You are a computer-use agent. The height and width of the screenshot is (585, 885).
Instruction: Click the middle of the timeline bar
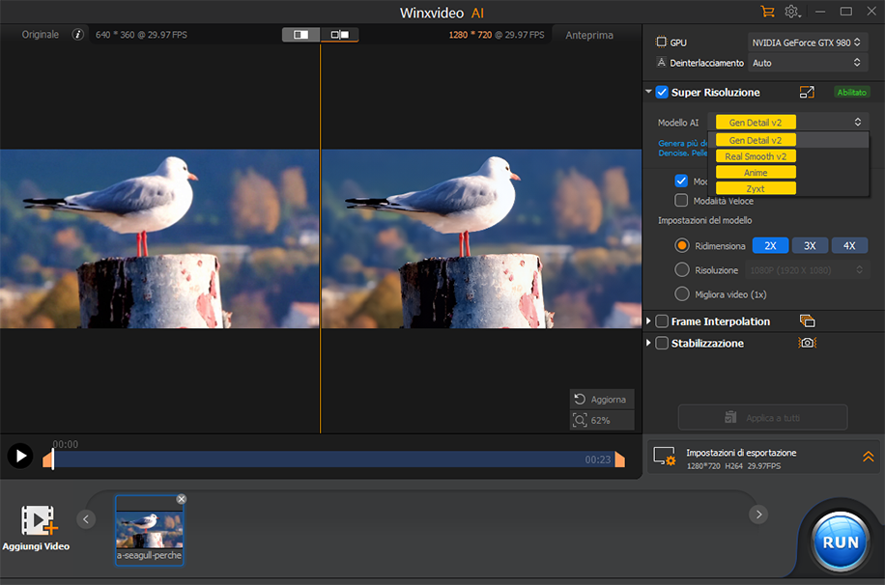[x=334, y=460]
